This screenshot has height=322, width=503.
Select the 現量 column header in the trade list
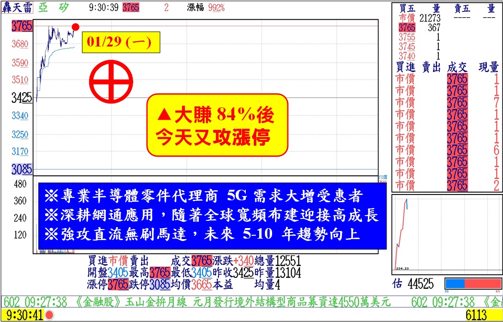[488, 68]
